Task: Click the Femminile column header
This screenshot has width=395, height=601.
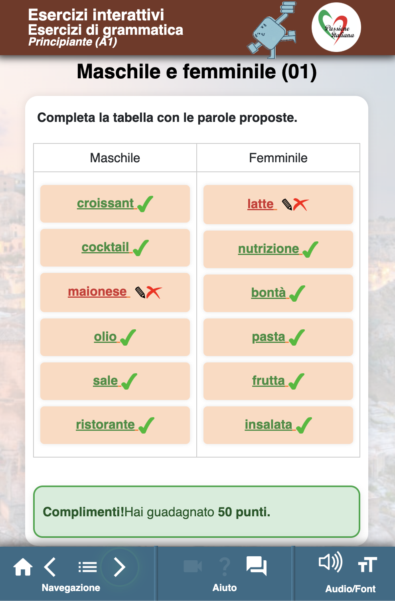Action: (x=278, y=158)
